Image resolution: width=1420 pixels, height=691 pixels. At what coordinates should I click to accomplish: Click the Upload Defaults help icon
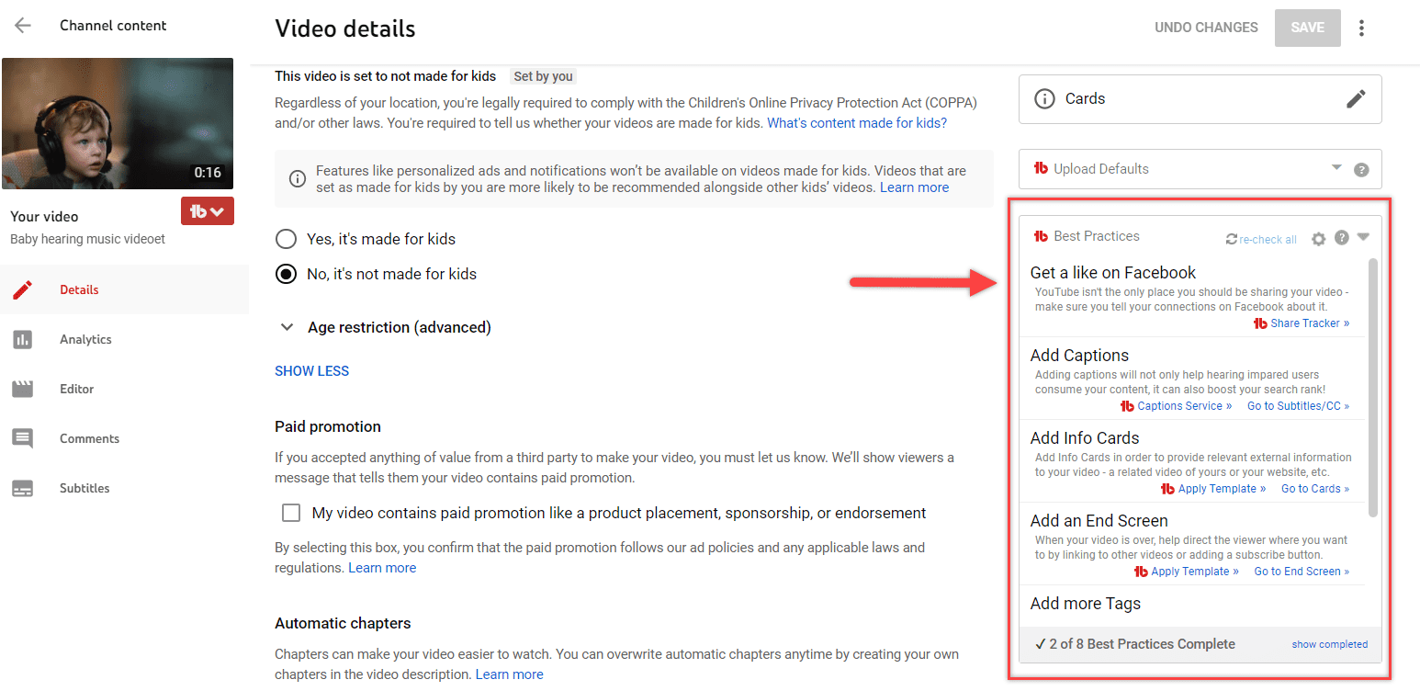[x=1361, y=169]
